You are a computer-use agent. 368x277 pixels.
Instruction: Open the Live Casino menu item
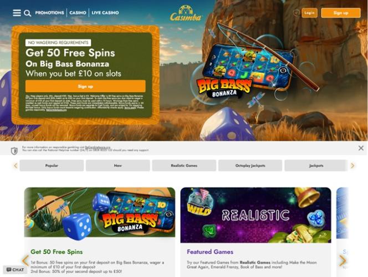105,13
